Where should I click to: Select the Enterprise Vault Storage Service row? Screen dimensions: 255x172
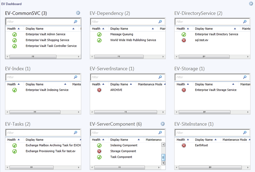(x=212, y=90)
